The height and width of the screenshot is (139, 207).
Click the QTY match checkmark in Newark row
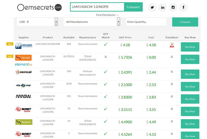tap(106, 121)
